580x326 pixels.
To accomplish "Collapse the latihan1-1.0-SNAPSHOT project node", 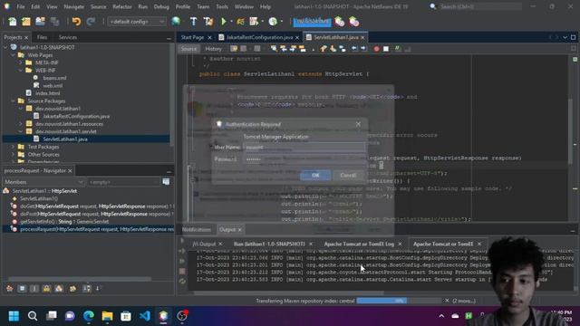I will 5,47.
